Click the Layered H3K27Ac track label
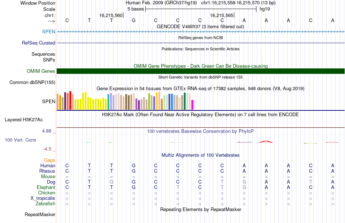Image resolution: width=345 pixels, height=223 pixels. point(24,119)
